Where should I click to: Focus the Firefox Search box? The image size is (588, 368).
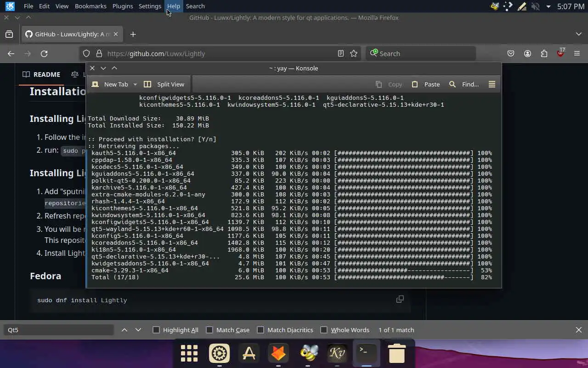(x=421, y=53)
